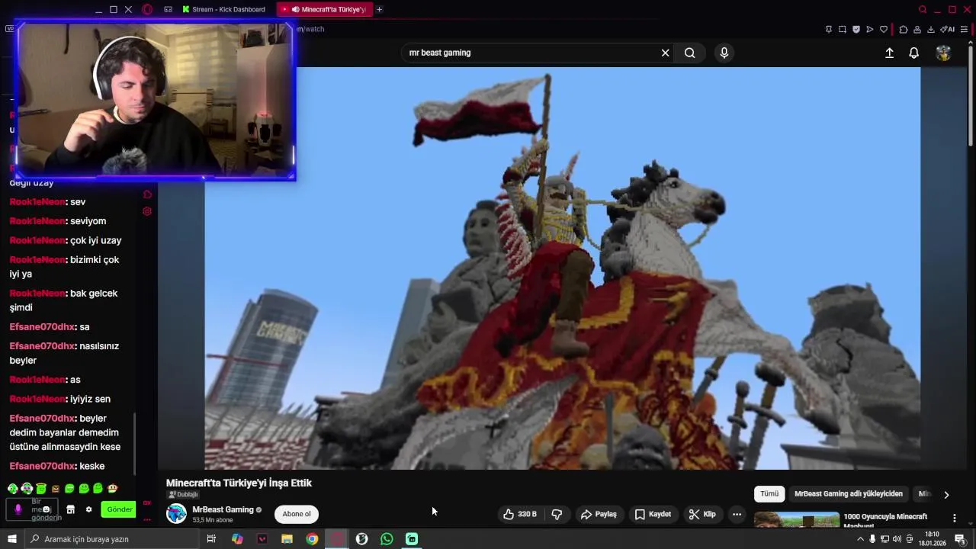Open the MrBeast Gaming channel name link
Screen dimensions: 976x549
point(223,509)
